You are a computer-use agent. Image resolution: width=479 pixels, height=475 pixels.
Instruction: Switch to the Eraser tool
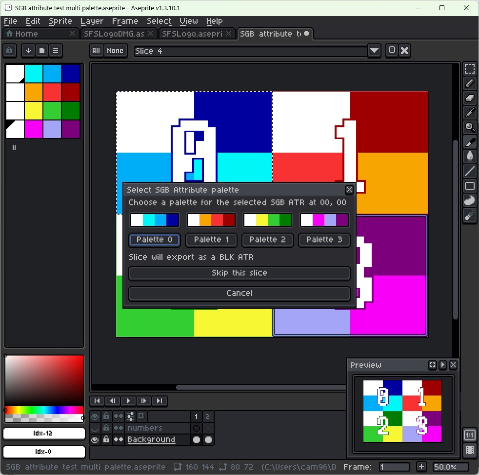click(x=470, y=98)
